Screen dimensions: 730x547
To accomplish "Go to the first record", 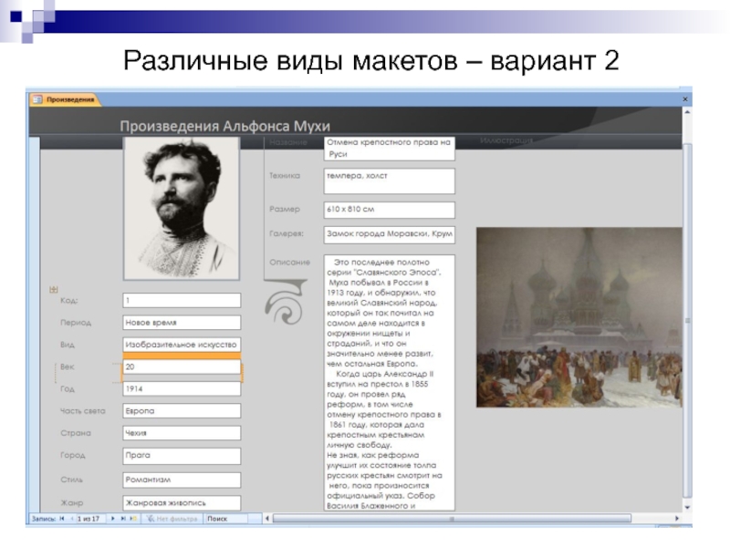I will 62,519.
